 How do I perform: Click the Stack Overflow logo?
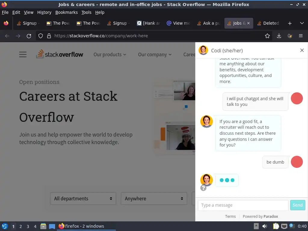point(60,54)
